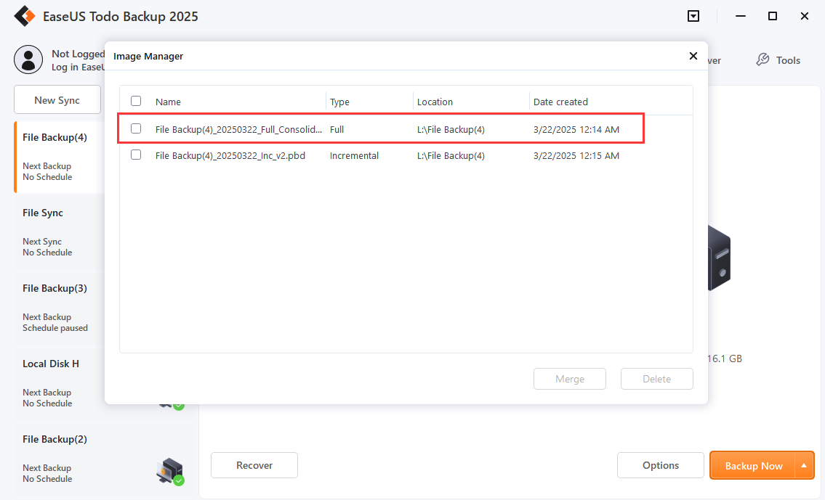Sort by the Type column header
This screenshot has width=825, height=500.
(339, 102)
